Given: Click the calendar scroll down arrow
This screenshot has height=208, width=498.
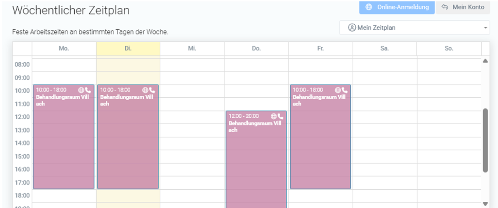Looking at the screenshot, I should (x=485, y=203).
